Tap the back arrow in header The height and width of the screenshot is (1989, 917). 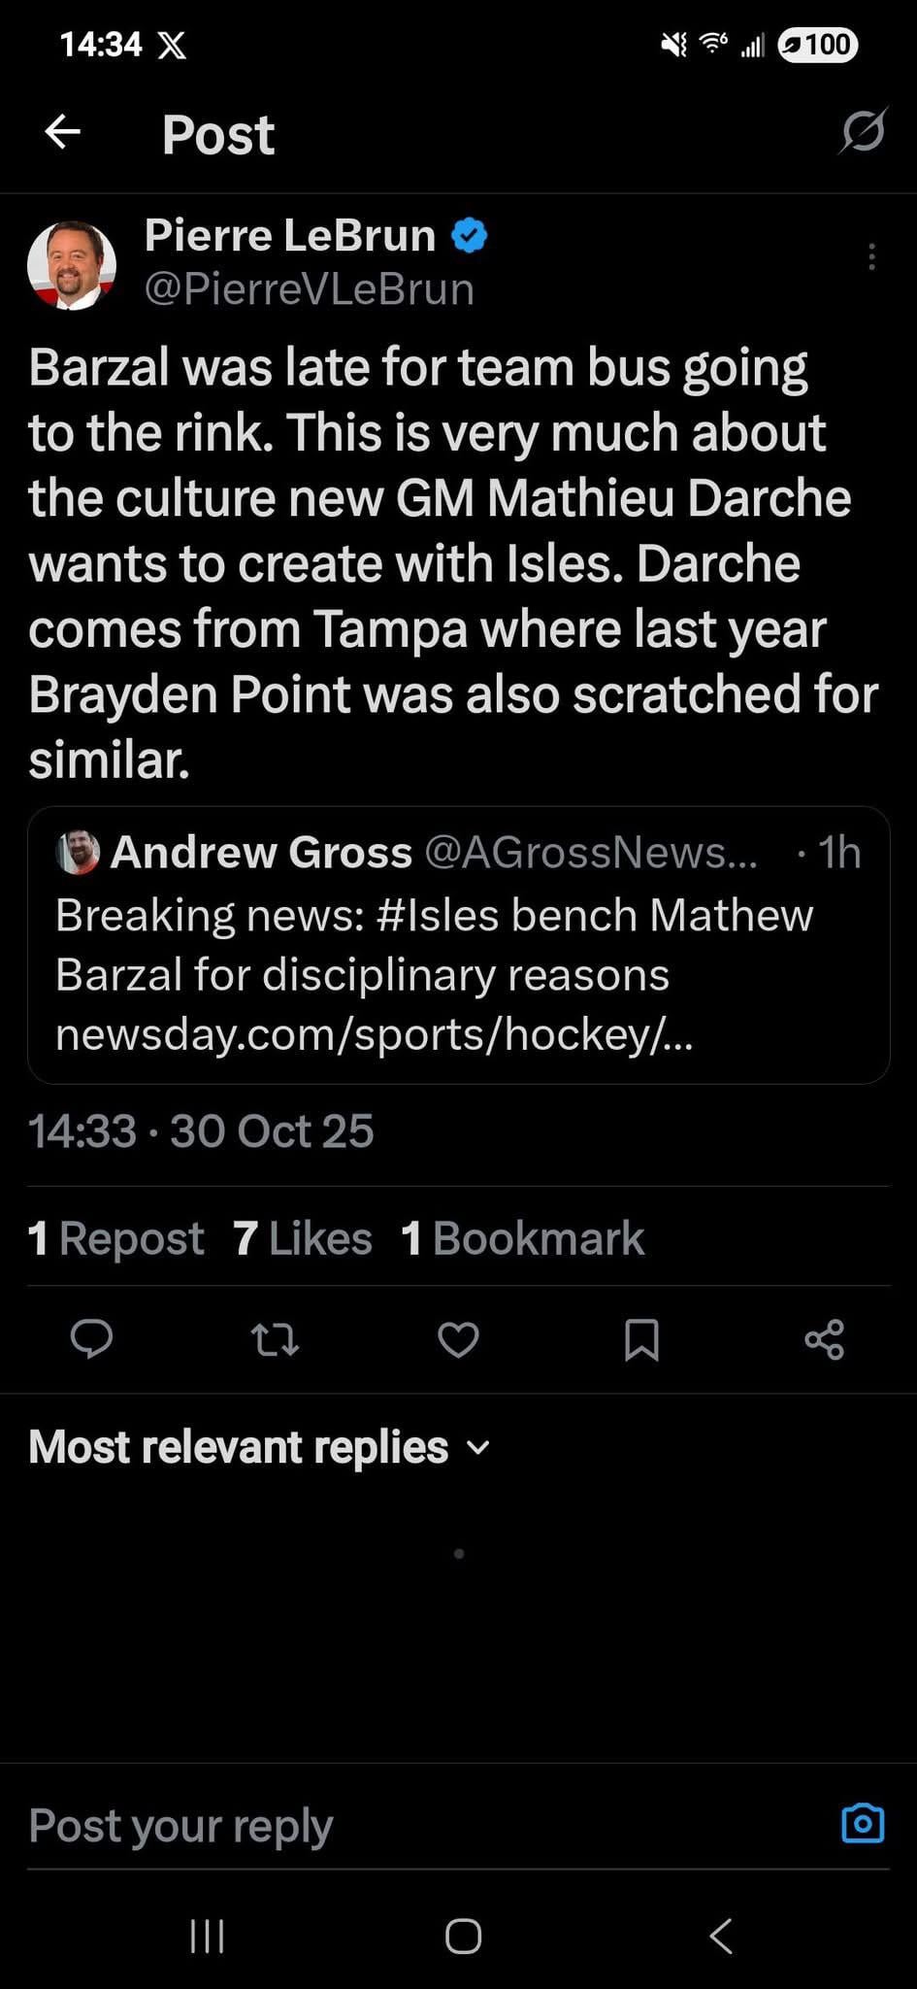(x=62, y=132)
